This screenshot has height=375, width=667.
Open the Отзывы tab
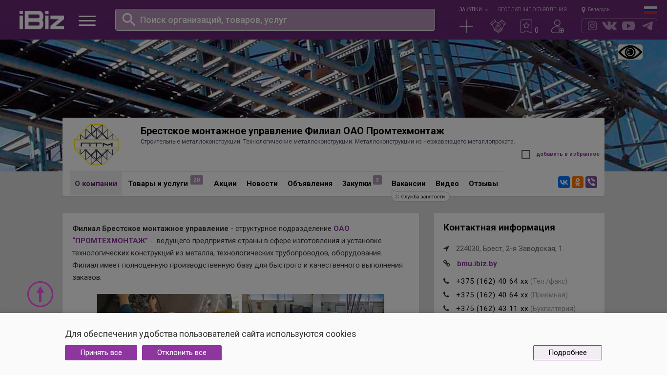click(483, 184)
